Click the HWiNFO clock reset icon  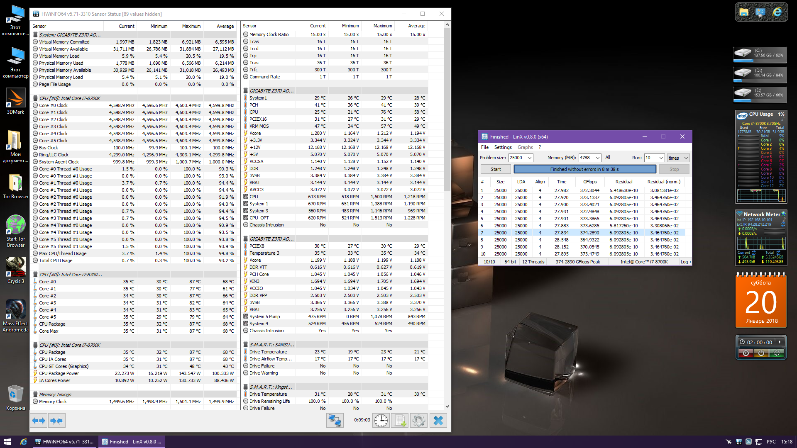click(381, 421)
